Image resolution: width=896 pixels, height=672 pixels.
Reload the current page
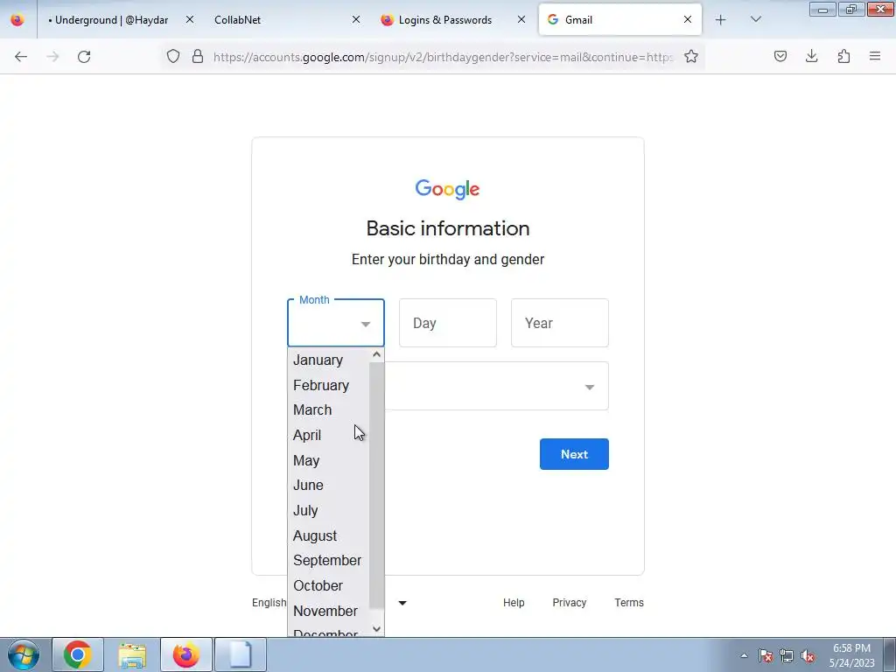[84, 56]
